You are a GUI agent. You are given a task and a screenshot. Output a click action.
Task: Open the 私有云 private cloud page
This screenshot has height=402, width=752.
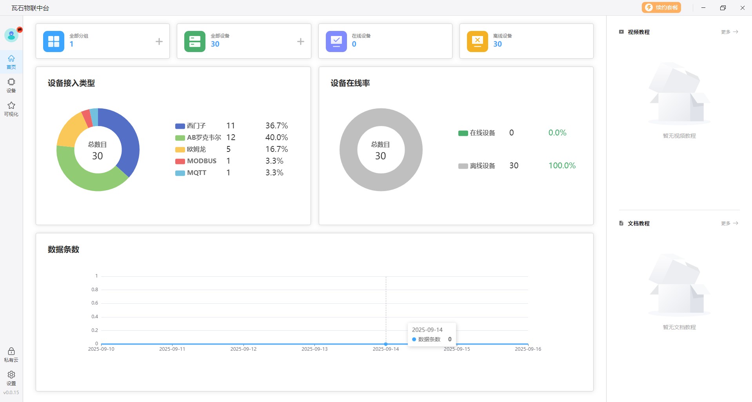[11, 355]
